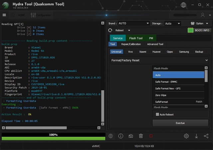Select the Backup tab
This screenshot has height=150, width=213.
click(x=199, y=52)
